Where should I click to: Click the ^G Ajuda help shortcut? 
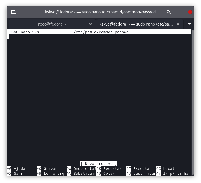[16, 168]
